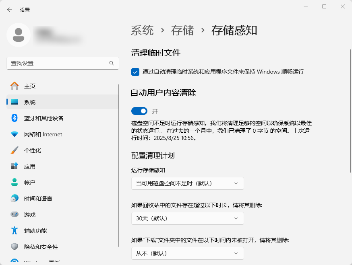This screenshot has height=265, width=352.
Task: Open the 应用 settings section
Action: [x=29, y=166]
